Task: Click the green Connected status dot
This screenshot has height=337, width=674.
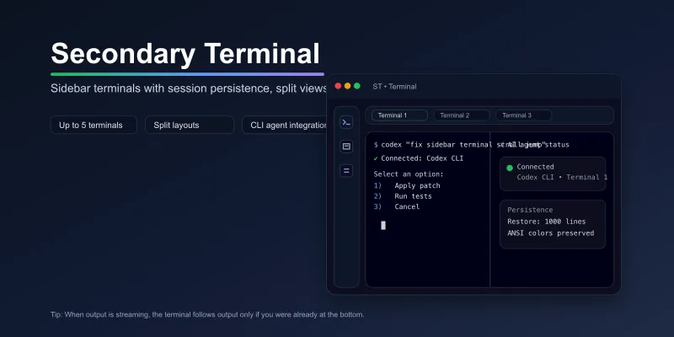Action: point(510,168)
